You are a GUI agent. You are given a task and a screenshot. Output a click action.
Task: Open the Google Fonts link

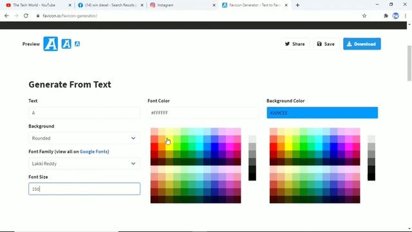coord(94,151)
